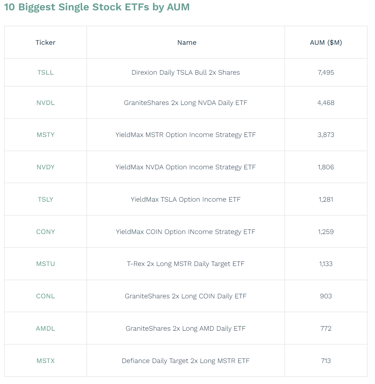Open the MSTU ticker link
Image resolution: width=375 pixels, height=384 pixels.
tap(45, 264)
